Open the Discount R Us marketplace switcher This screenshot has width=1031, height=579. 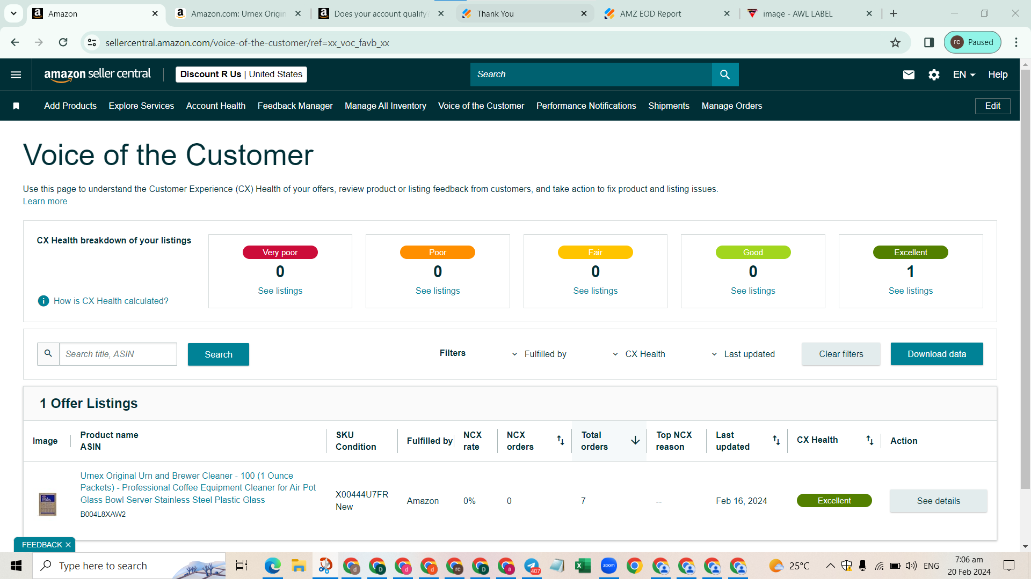coord(241,75)
